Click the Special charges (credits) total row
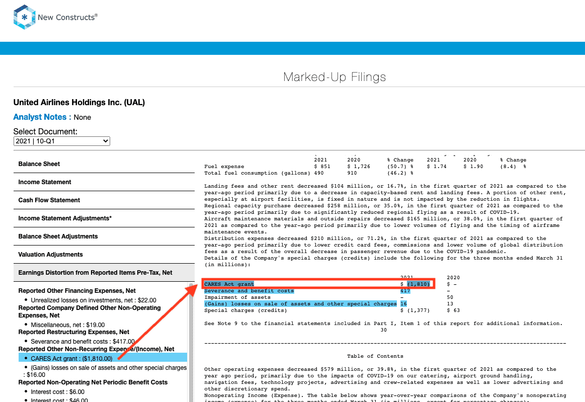This screenshot has height=402, width=585. [332, 310]
